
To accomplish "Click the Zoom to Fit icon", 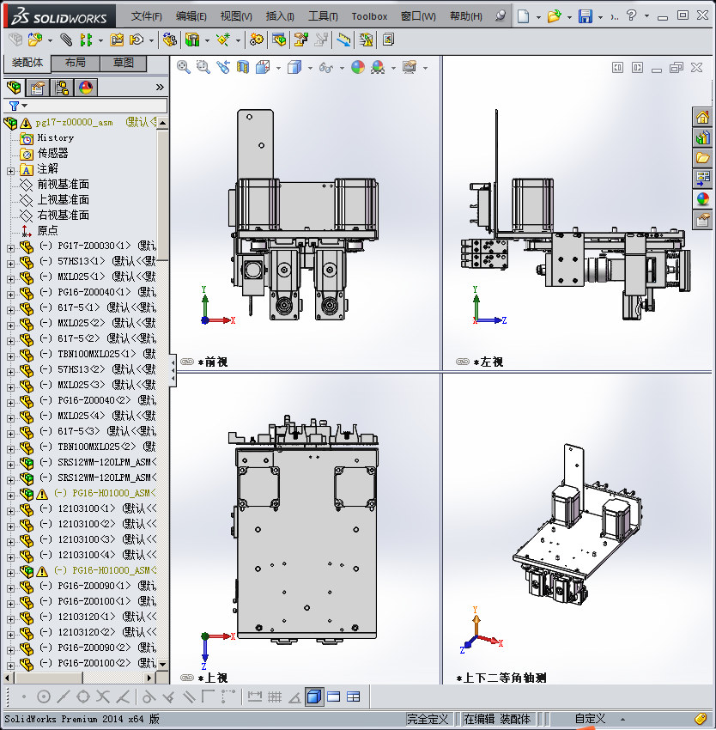I will coord(184,67).
